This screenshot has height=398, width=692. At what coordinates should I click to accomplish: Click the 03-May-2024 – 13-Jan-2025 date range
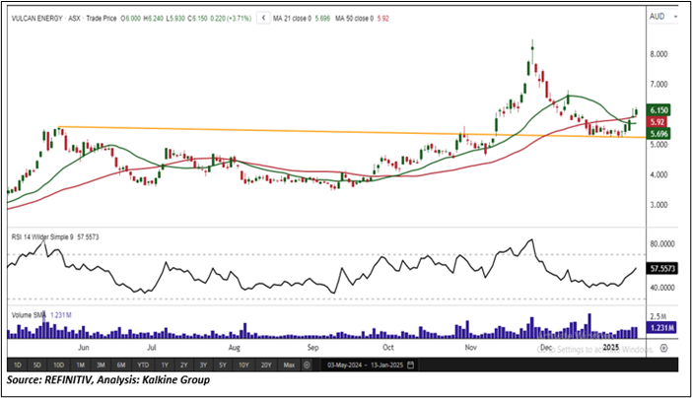click(365, 365)
